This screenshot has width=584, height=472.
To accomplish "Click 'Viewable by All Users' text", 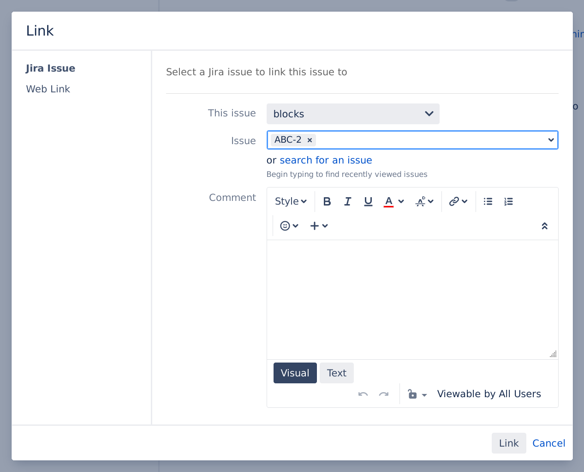I will coord(489,394).
